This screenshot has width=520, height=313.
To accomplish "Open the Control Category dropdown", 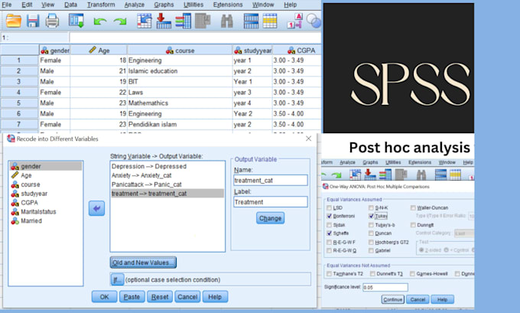I will (x=464, y=233).
